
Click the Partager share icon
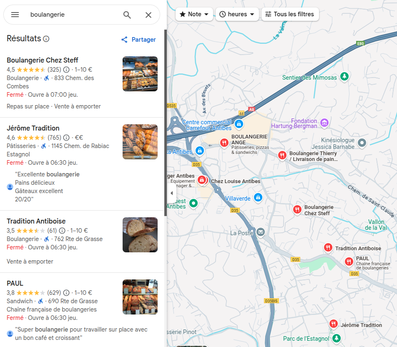pos(124,40)
